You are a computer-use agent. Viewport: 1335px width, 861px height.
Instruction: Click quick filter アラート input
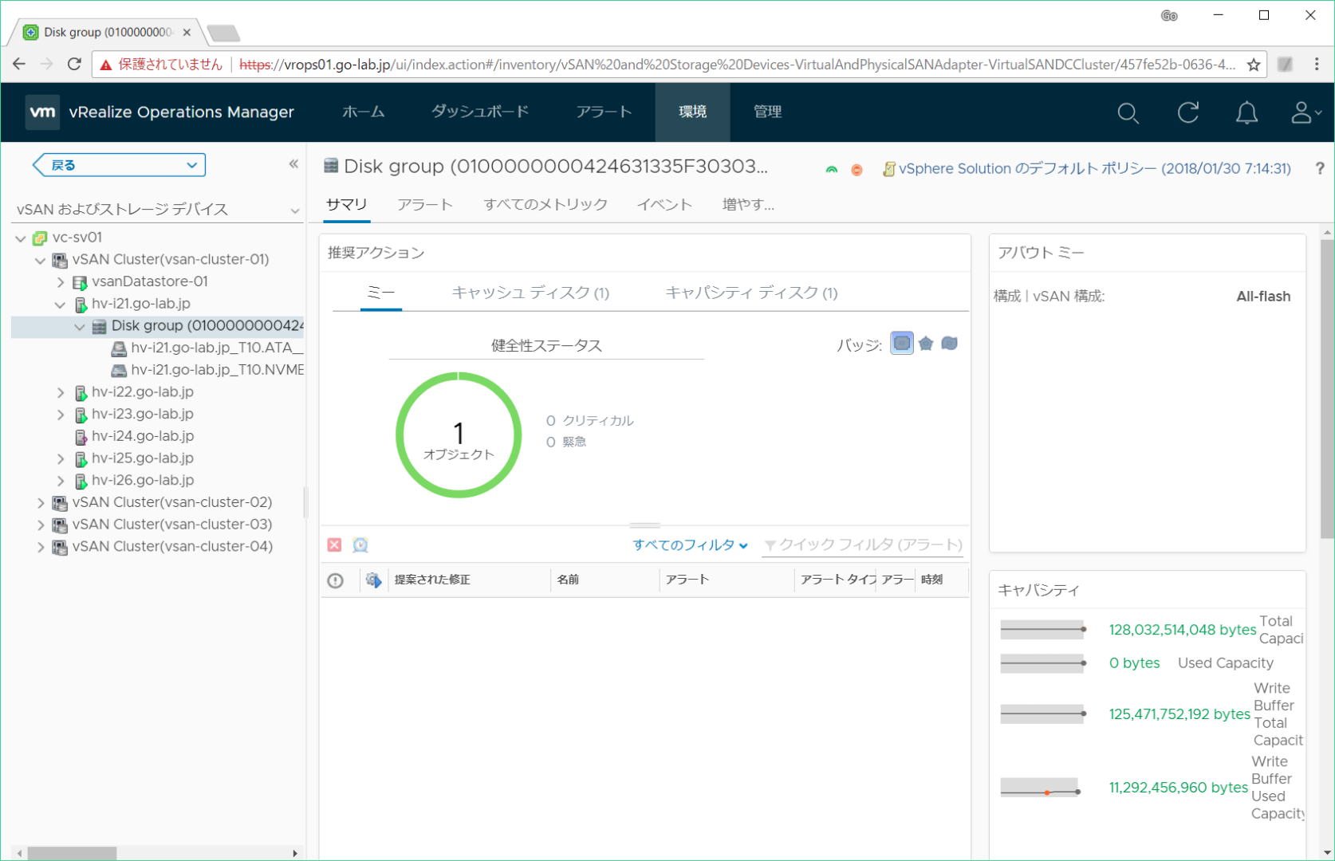point(862,545)
